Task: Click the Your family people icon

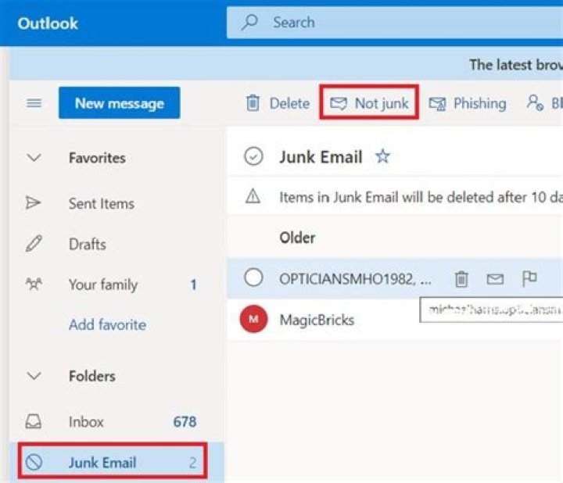Action: (34, 284)
